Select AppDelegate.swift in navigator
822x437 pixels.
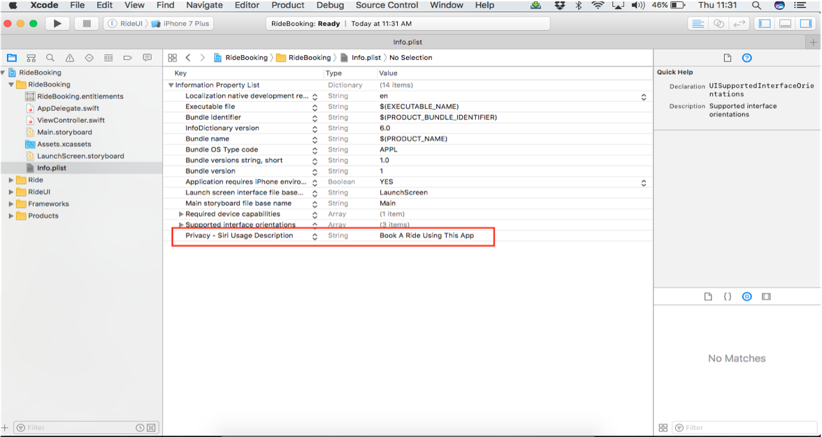[x=68, y=108]
